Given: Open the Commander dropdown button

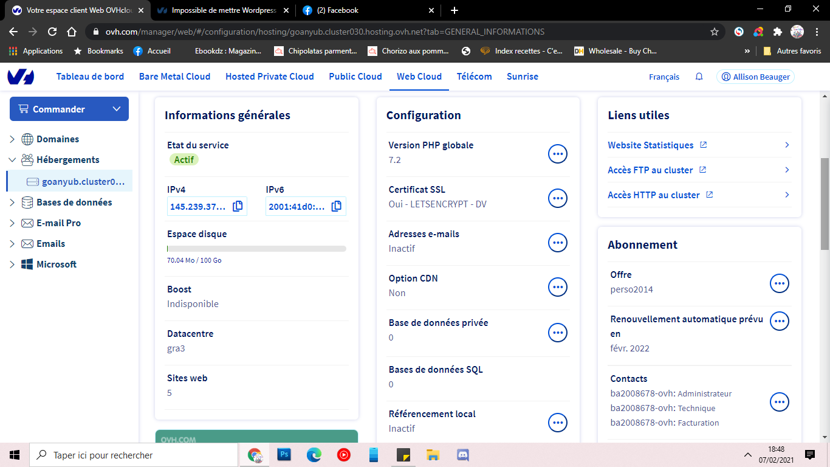Looking at the screenshot, I should point(69,109).
